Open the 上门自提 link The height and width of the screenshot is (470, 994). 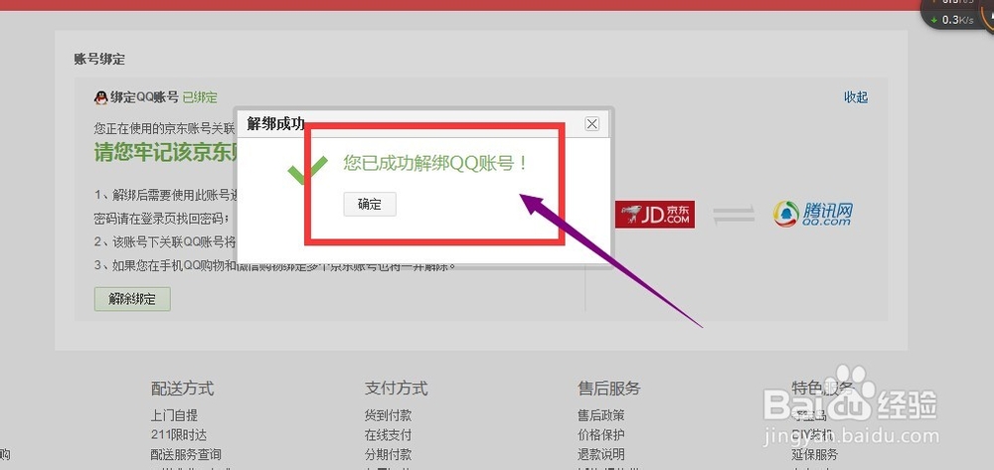[x=174, y=415]
